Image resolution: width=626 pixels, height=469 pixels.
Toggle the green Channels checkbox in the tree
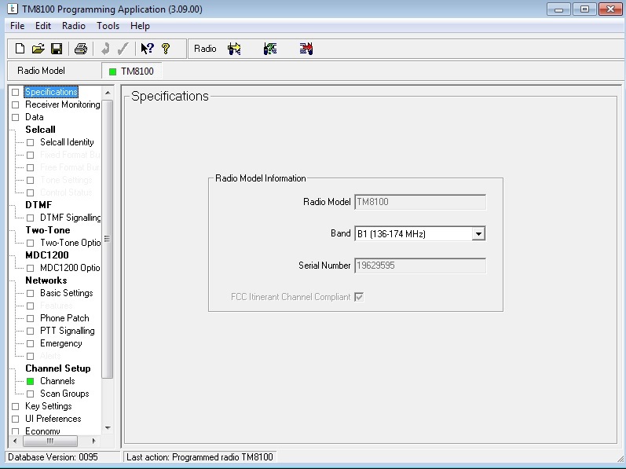pos(31,381)
